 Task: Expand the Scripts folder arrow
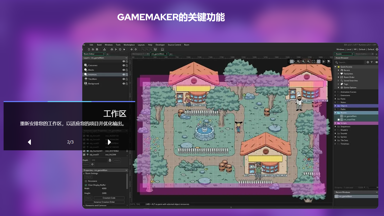coord(335,123)
